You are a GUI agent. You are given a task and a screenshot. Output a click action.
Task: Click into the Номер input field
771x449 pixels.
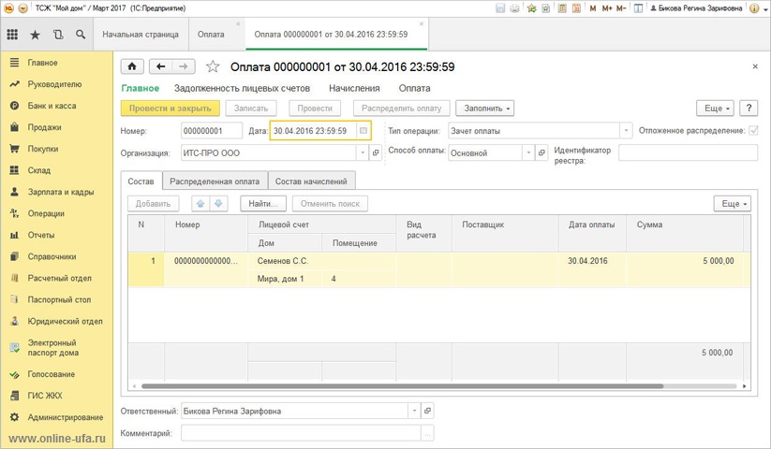pos(212,131)
